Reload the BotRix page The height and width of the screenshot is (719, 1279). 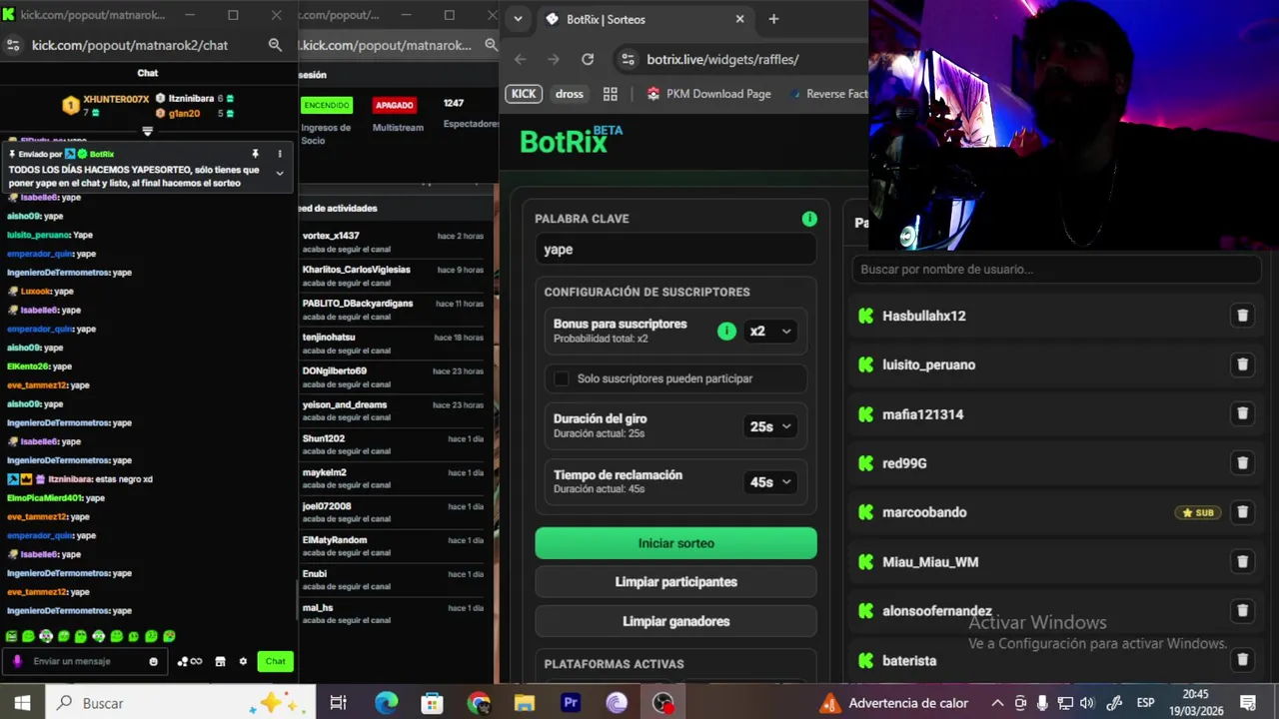(588, 59)
